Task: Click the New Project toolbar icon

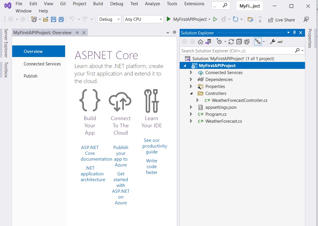Action: (x=34, y=19)
